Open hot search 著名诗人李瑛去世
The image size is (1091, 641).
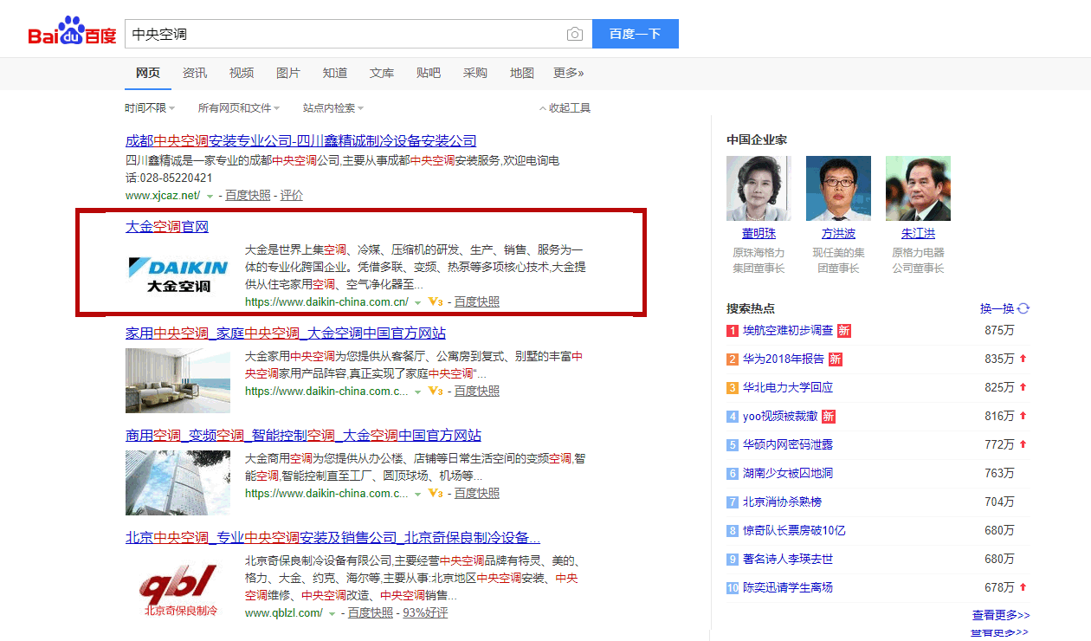pos(788,559)
